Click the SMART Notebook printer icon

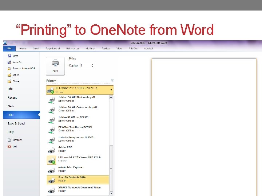pyautogui.click(x=51, y=190)
